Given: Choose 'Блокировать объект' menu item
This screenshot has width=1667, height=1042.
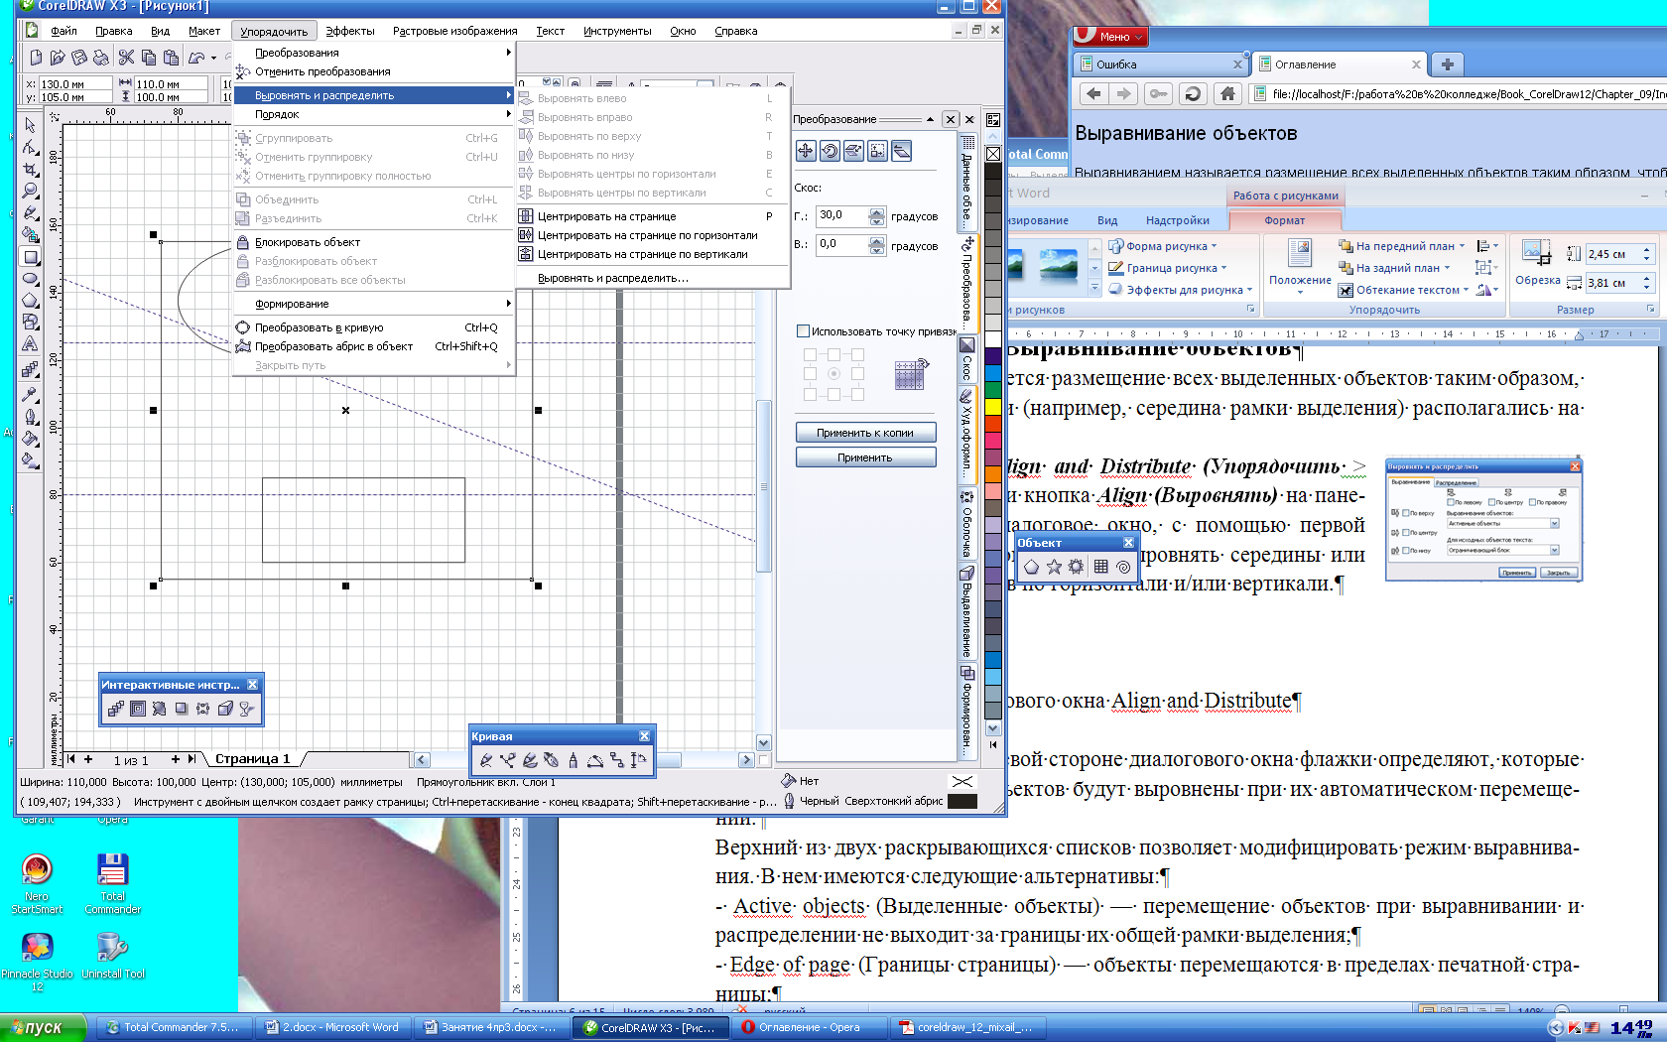Looking at the screenshot, I should [x=374, y=242].
